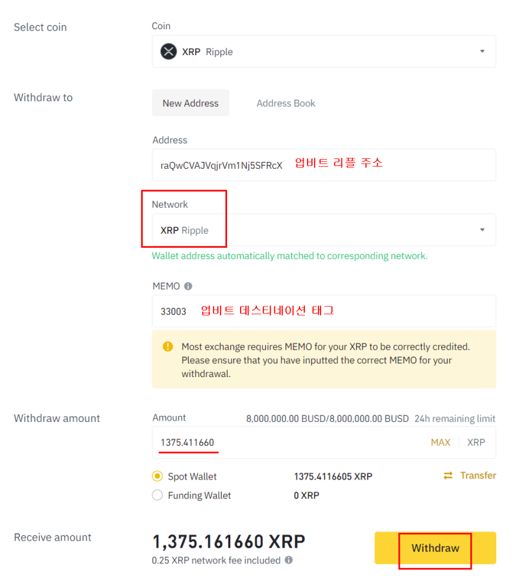The width and height of the screenshot is (519, 588).
Task: Click the Amount input field
Action: pyautogui.click(x=324, y=443)
